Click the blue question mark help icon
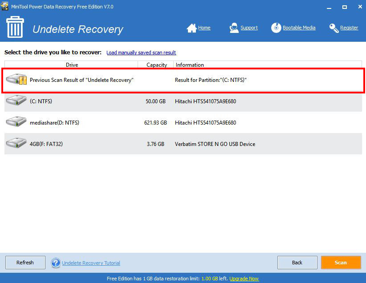Screen dimensions: 366x283 click(56, 263)
